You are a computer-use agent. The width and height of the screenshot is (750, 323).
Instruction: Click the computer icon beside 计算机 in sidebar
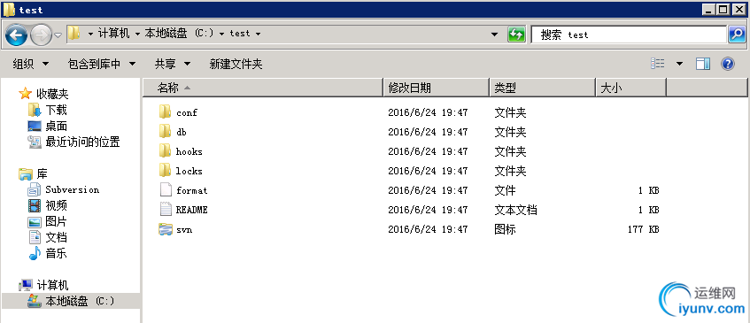point(26,285)
